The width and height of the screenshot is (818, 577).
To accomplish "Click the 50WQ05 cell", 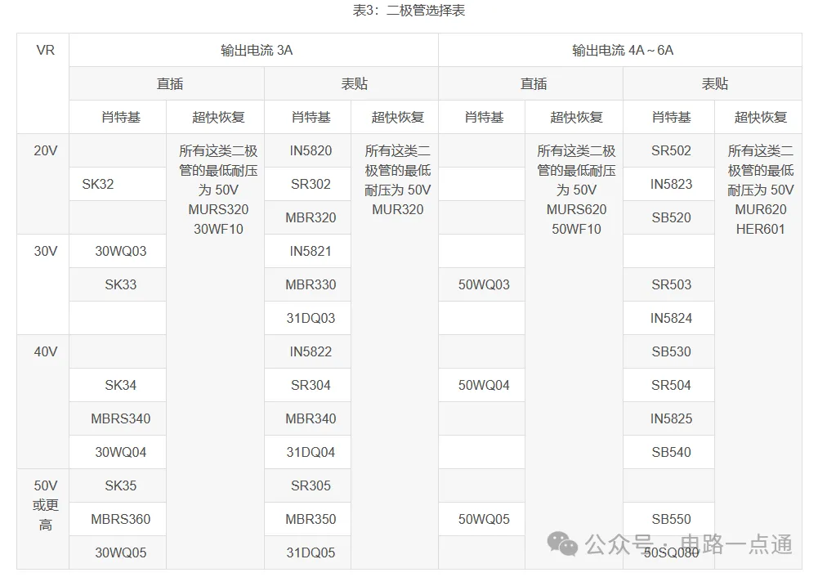I will click(482, 519).
